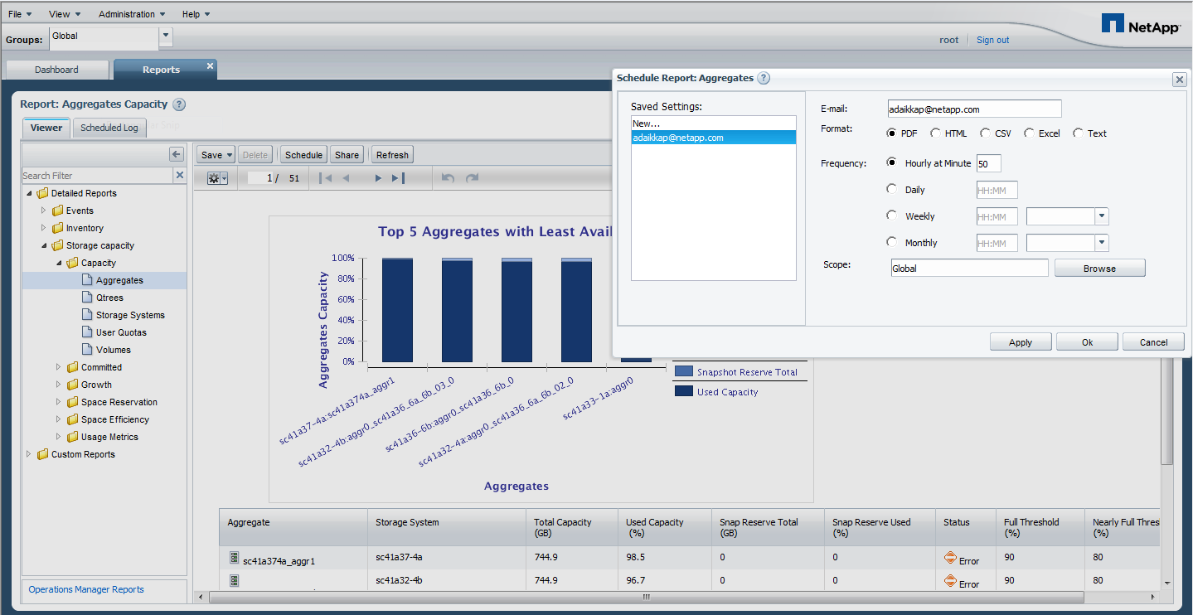Click help icon beside Report: Aggregates Capacity
Image resolution: width=1193 pixels, height=615 pixels.
point(179,104)
